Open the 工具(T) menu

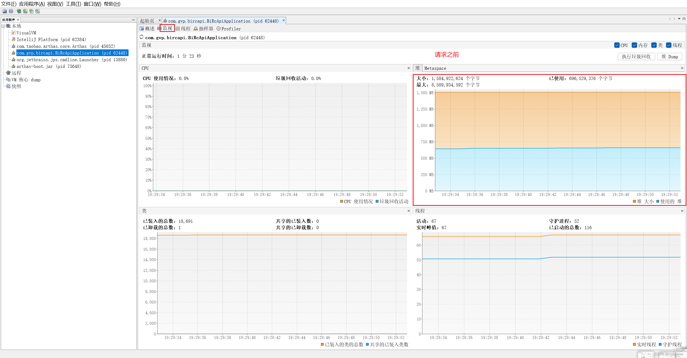pos(73,4)
